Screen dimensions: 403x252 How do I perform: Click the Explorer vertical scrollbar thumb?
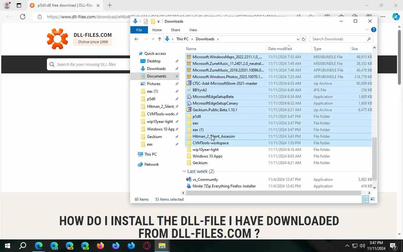[374, 158]
